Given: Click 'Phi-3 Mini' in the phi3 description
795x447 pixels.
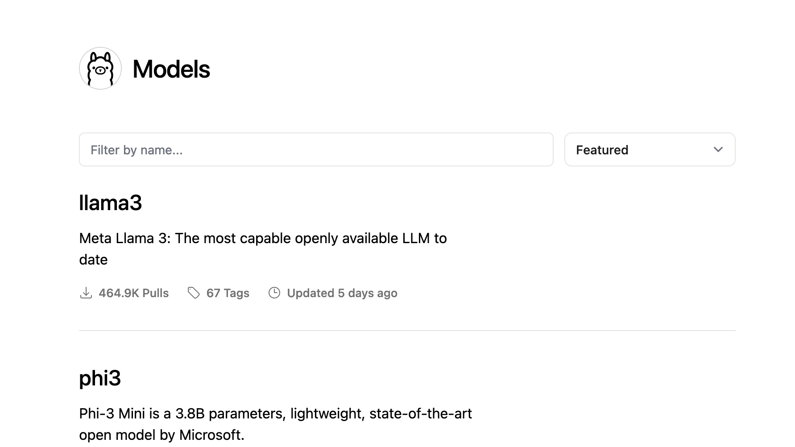Looking at the screenshot, I should pos(112,414).
